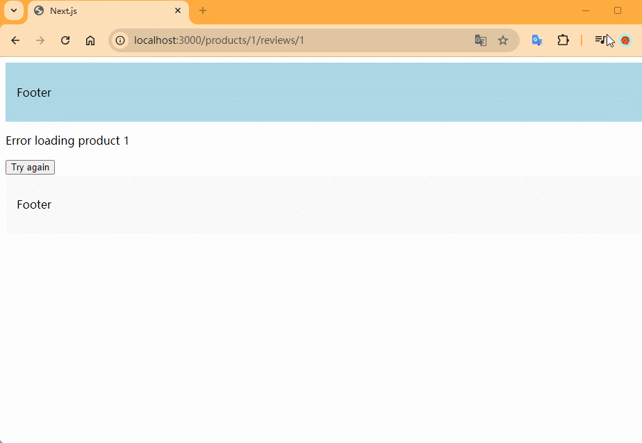Bookmark this page with the star

tap(503, 40)
